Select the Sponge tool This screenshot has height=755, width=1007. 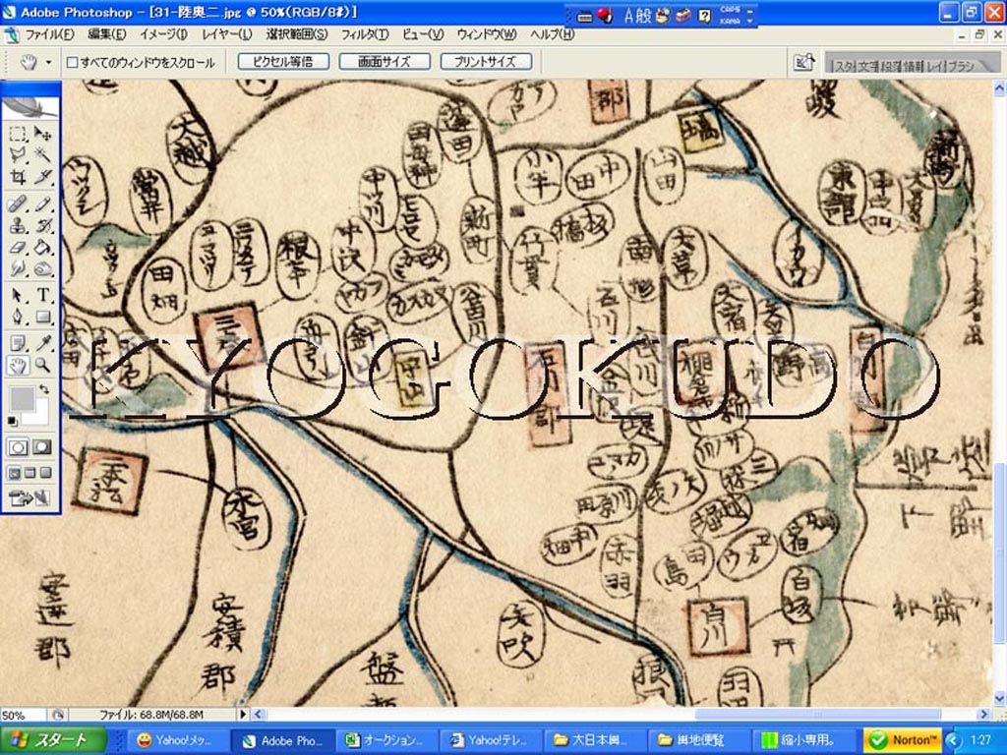42,268
